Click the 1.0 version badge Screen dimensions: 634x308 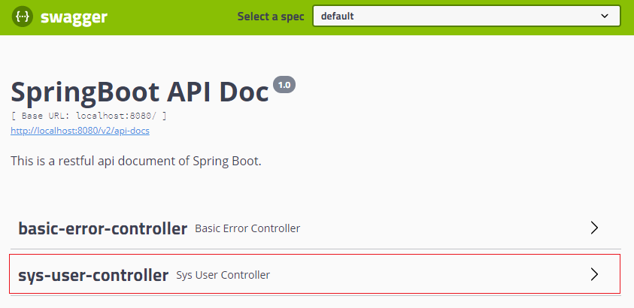coord(284,85)
